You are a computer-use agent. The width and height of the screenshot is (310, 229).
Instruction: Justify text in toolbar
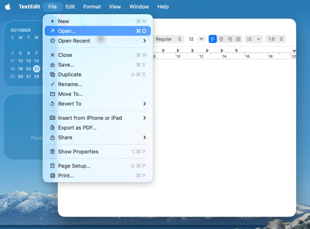tap(238, 39)
